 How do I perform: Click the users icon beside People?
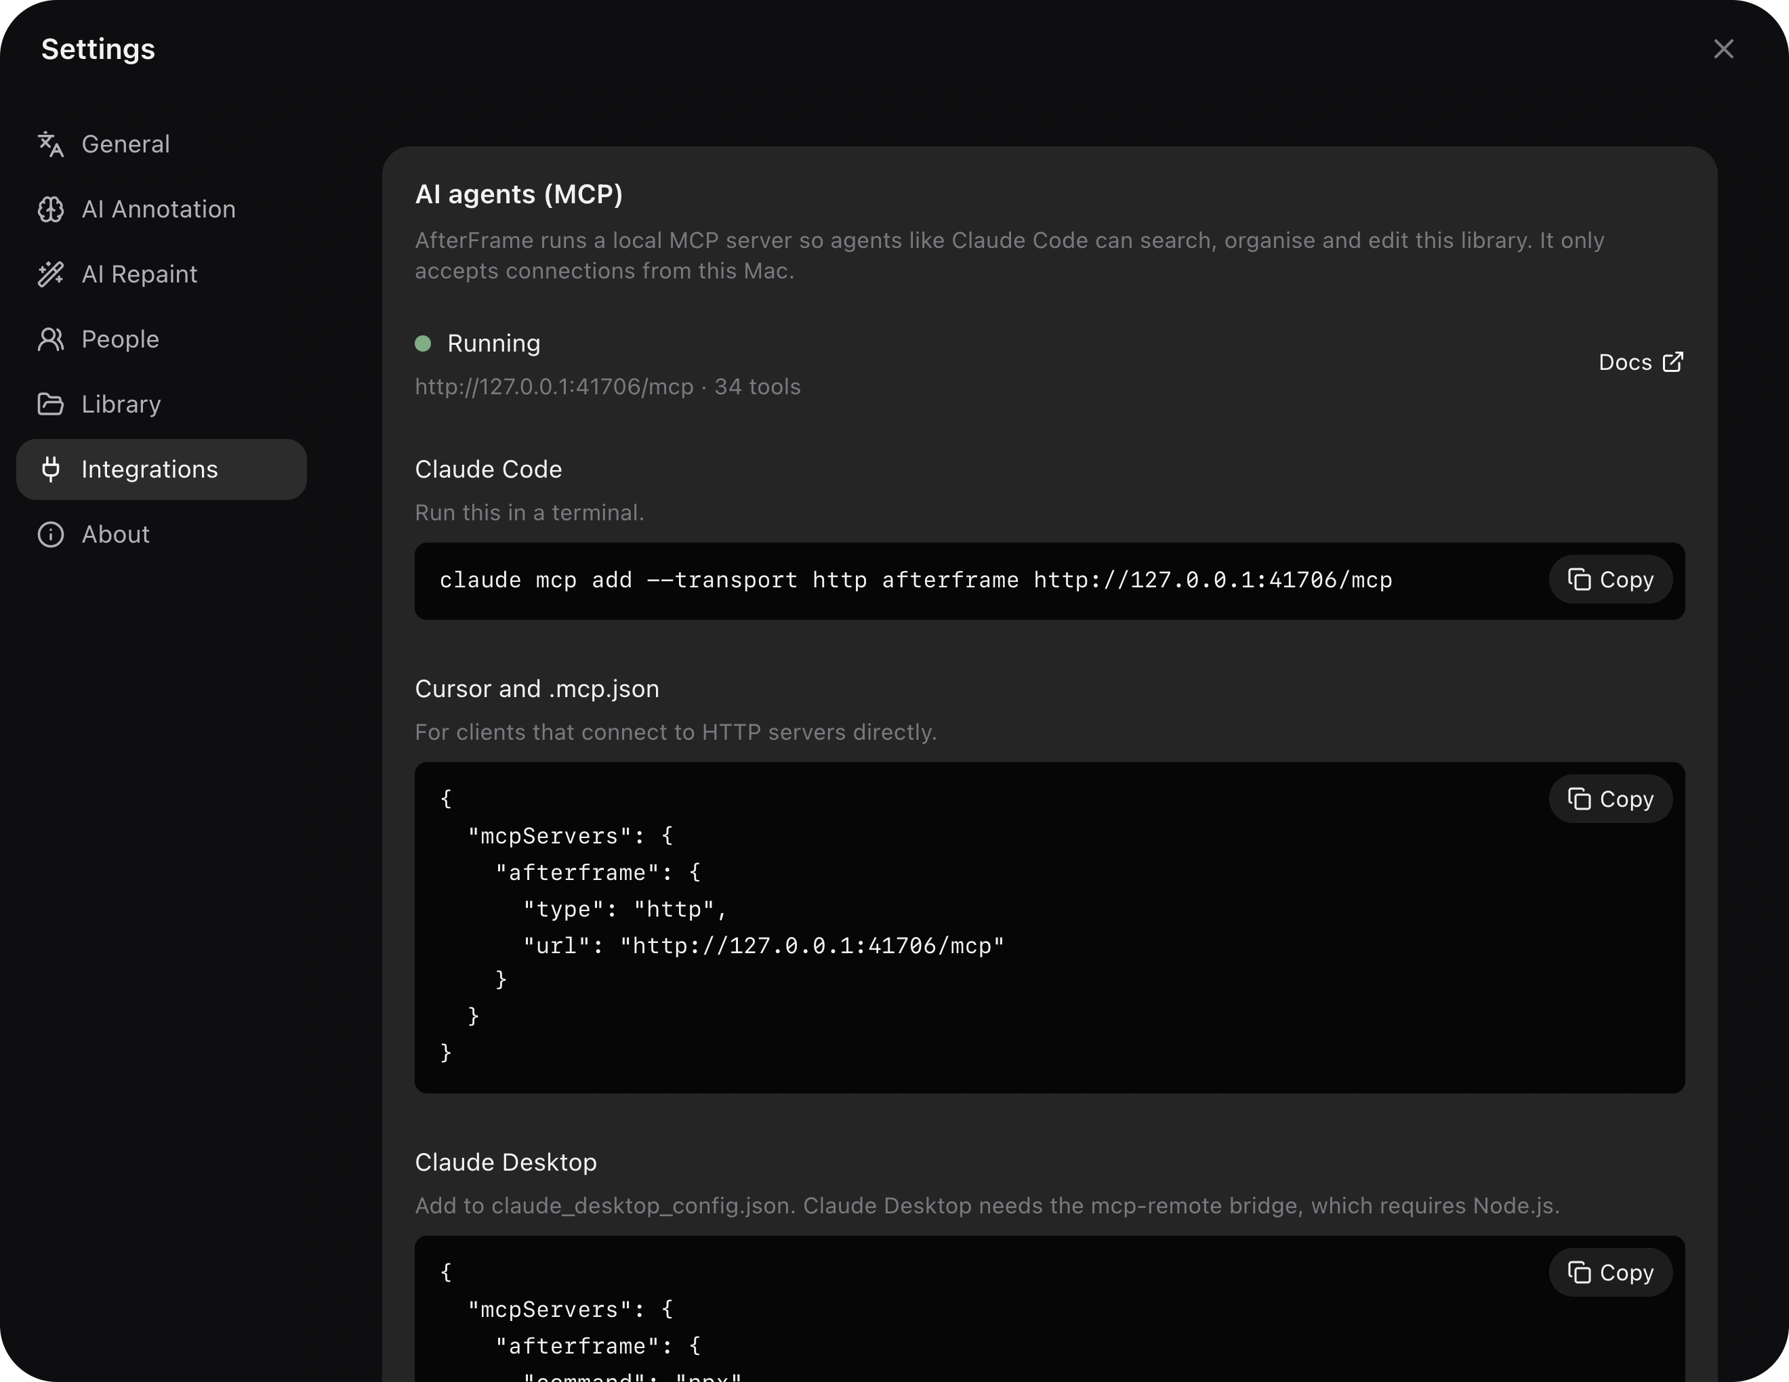(x=51, y=339)
